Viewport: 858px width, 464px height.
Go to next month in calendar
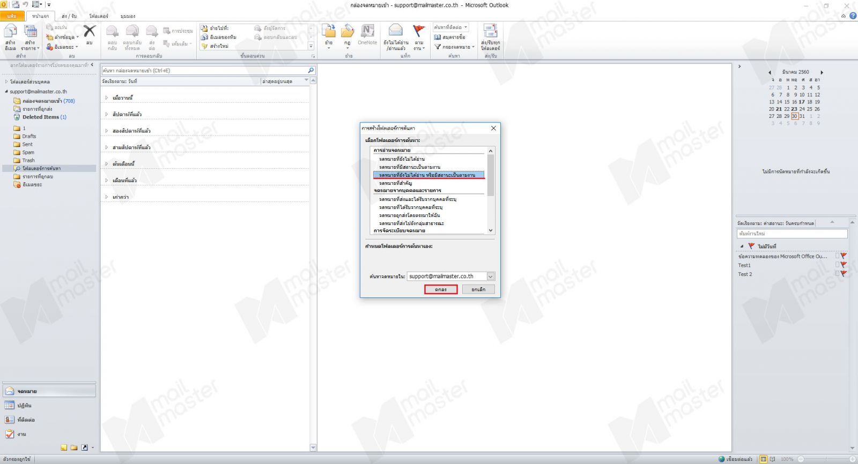tap(822, 72)
